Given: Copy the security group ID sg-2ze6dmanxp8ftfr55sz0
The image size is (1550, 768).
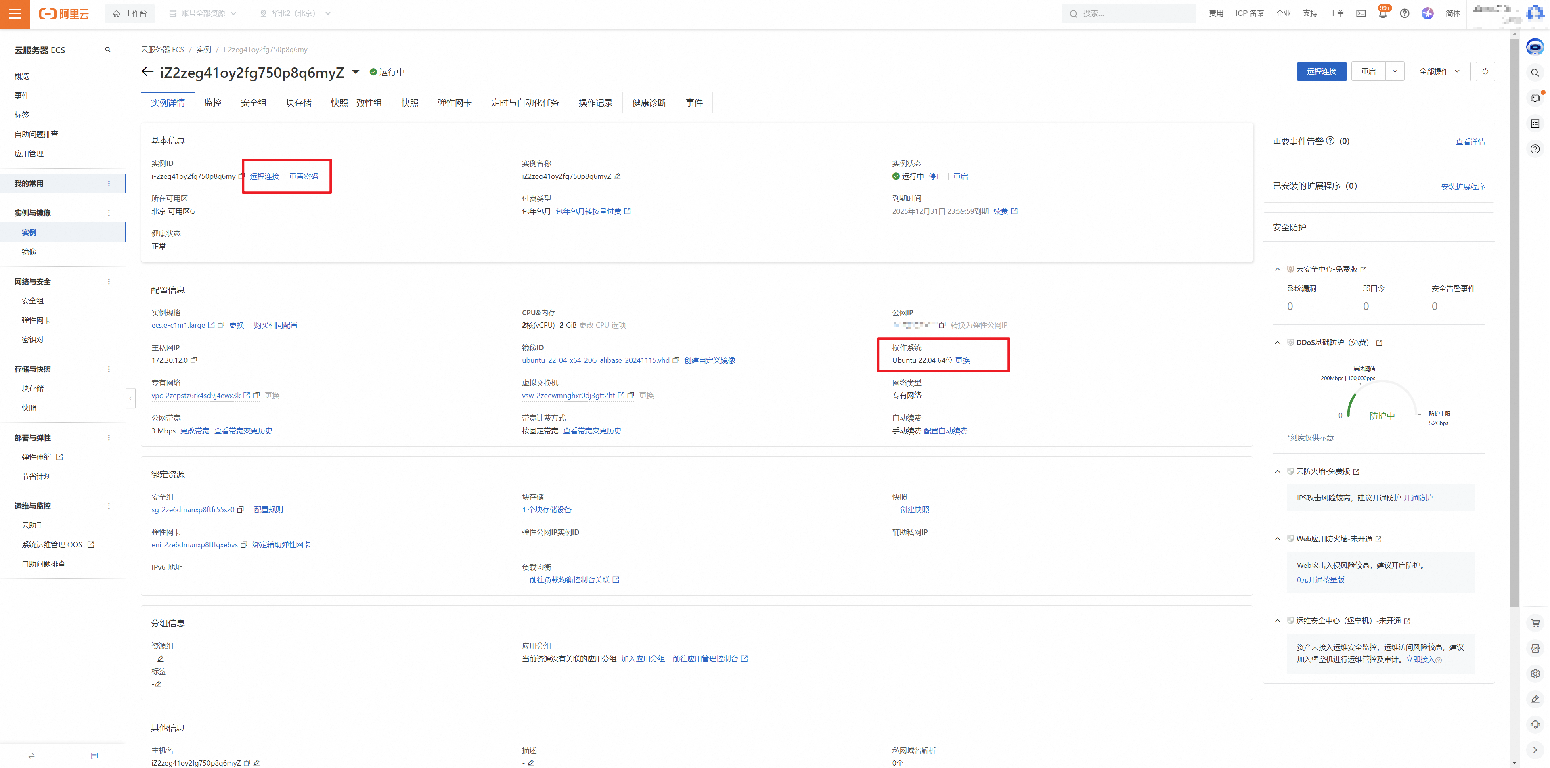Looking at the screenshot, I should click(241, 509).
